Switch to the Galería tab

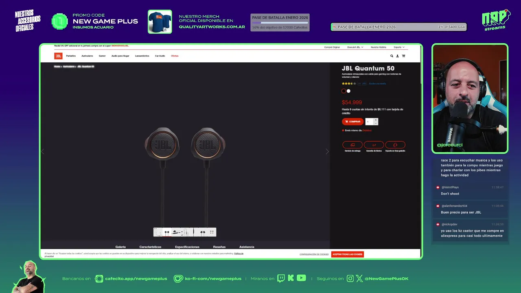(x=120, y=247)
